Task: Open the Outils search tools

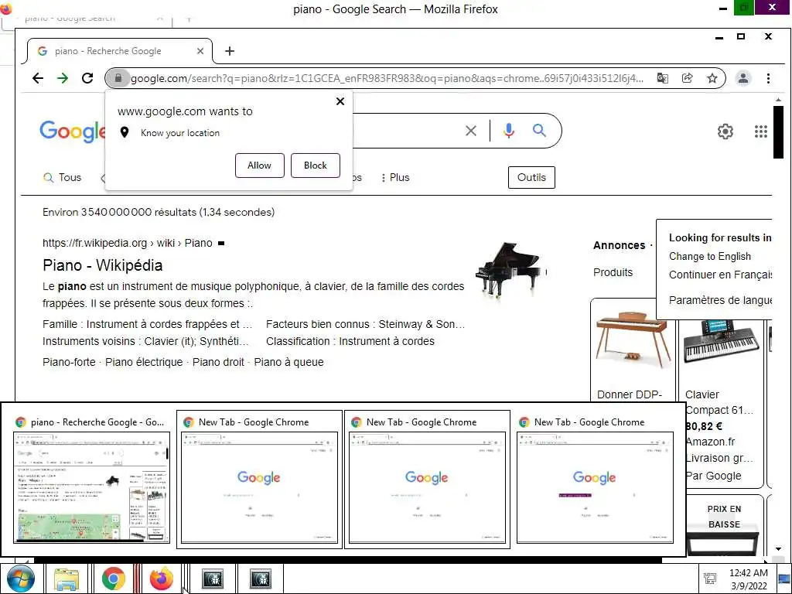Action: click(x=531, y=177)
